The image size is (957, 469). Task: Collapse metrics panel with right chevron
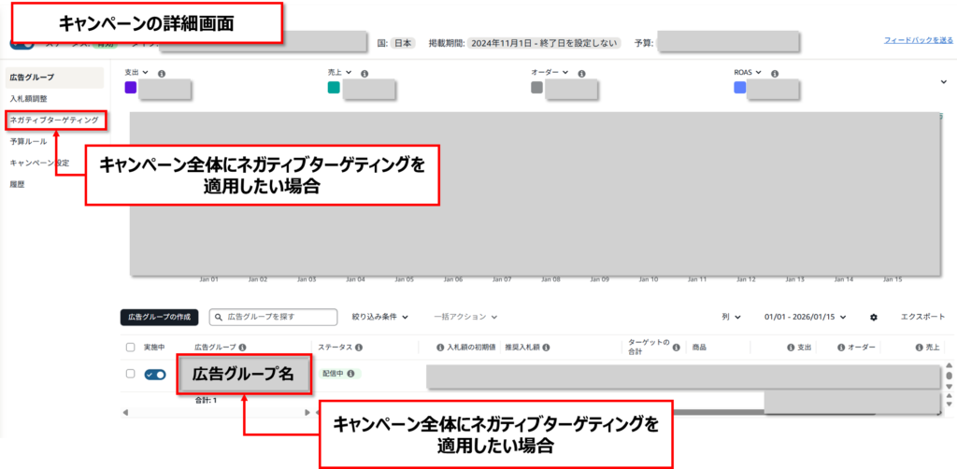point(944,81)
